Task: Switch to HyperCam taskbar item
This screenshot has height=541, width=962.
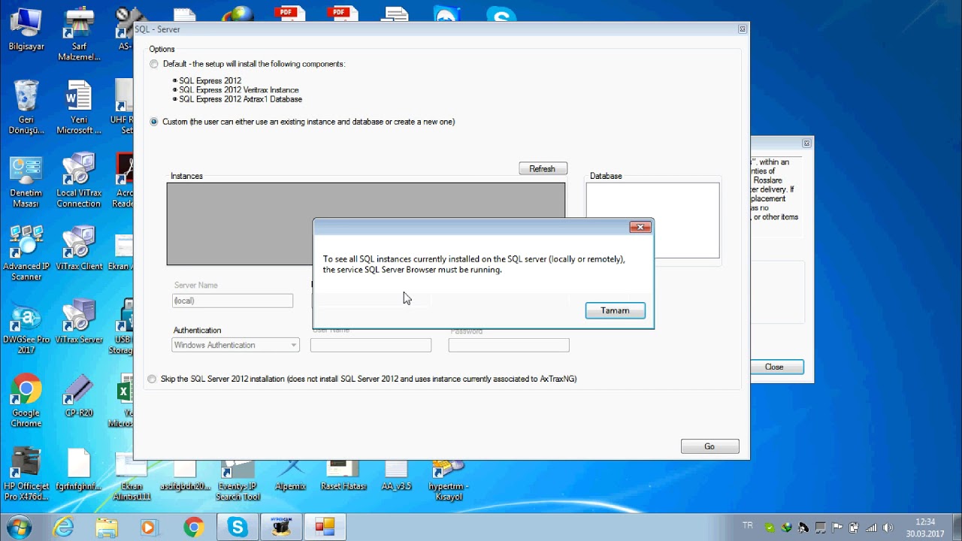Action: pyautogui.click(x=281, y=527)
